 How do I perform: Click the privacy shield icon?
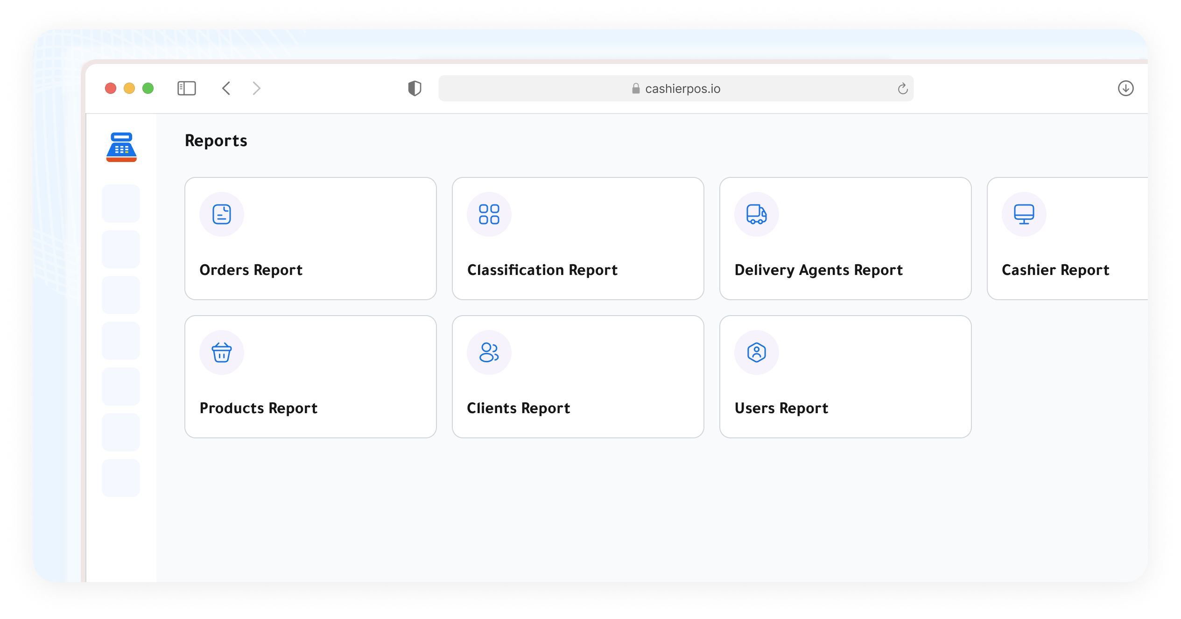tap(415, 88)
